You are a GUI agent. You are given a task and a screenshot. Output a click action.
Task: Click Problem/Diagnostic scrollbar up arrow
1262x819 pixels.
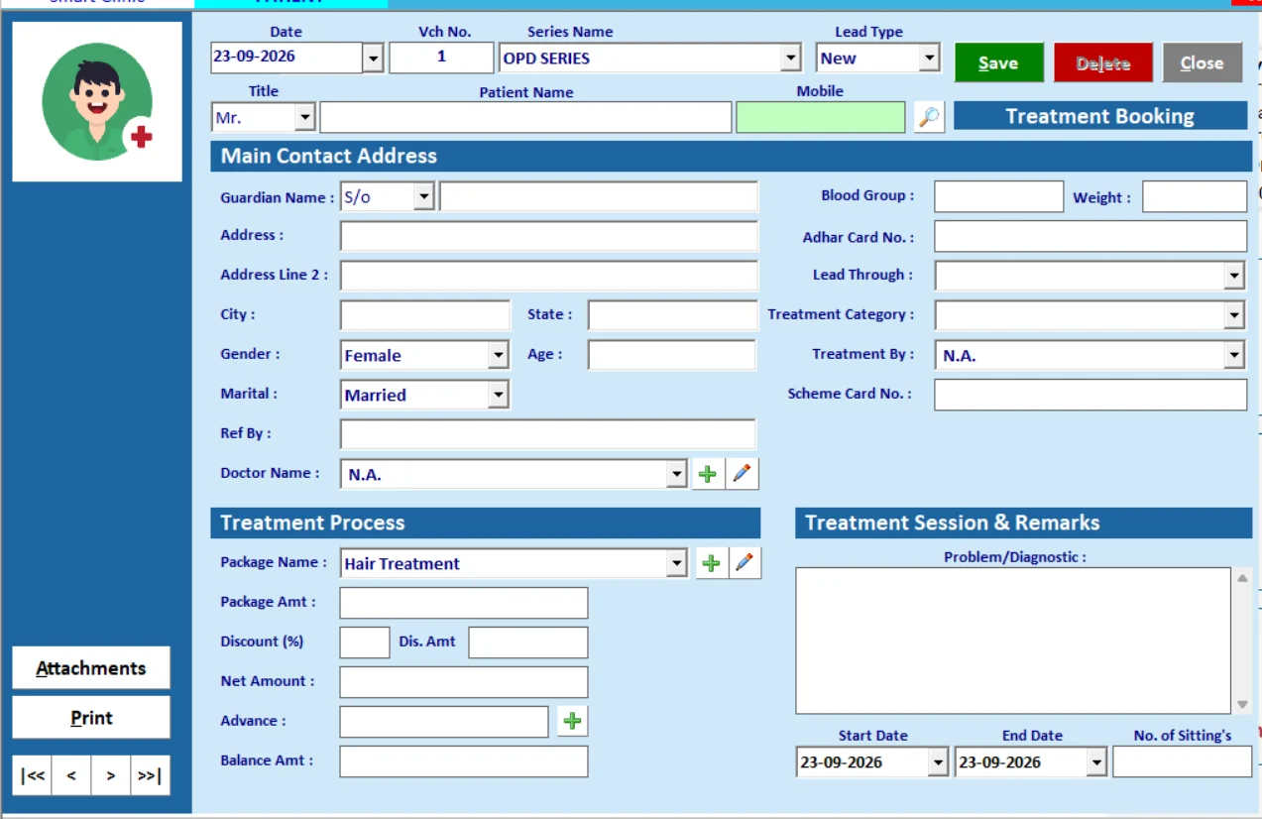(1243, 578)
